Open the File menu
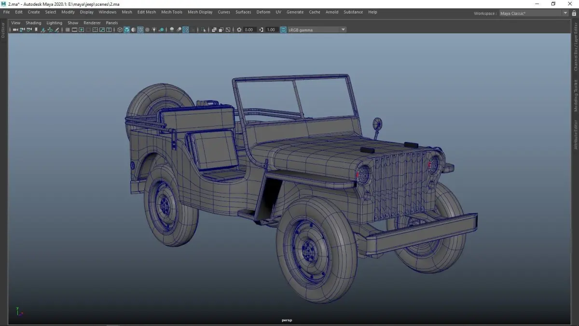The width and height of the screenshot is (579, 326). point(6,12)
